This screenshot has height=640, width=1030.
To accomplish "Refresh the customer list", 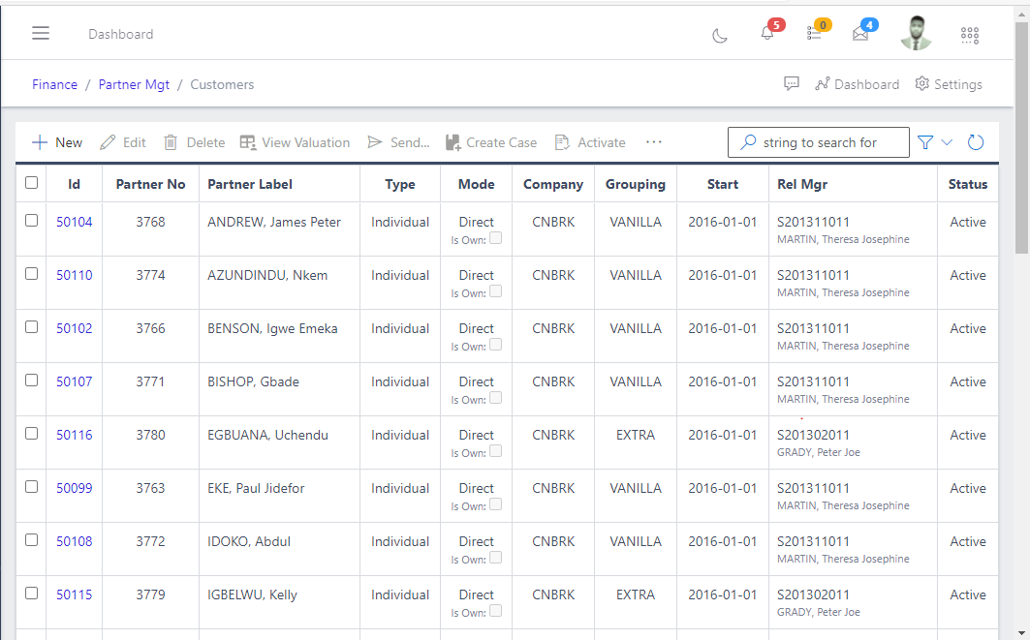I will [x=976, y=141].
